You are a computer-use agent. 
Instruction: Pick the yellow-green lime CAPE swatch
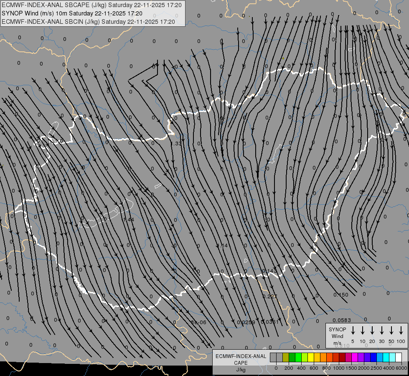[x=305, y=357]
